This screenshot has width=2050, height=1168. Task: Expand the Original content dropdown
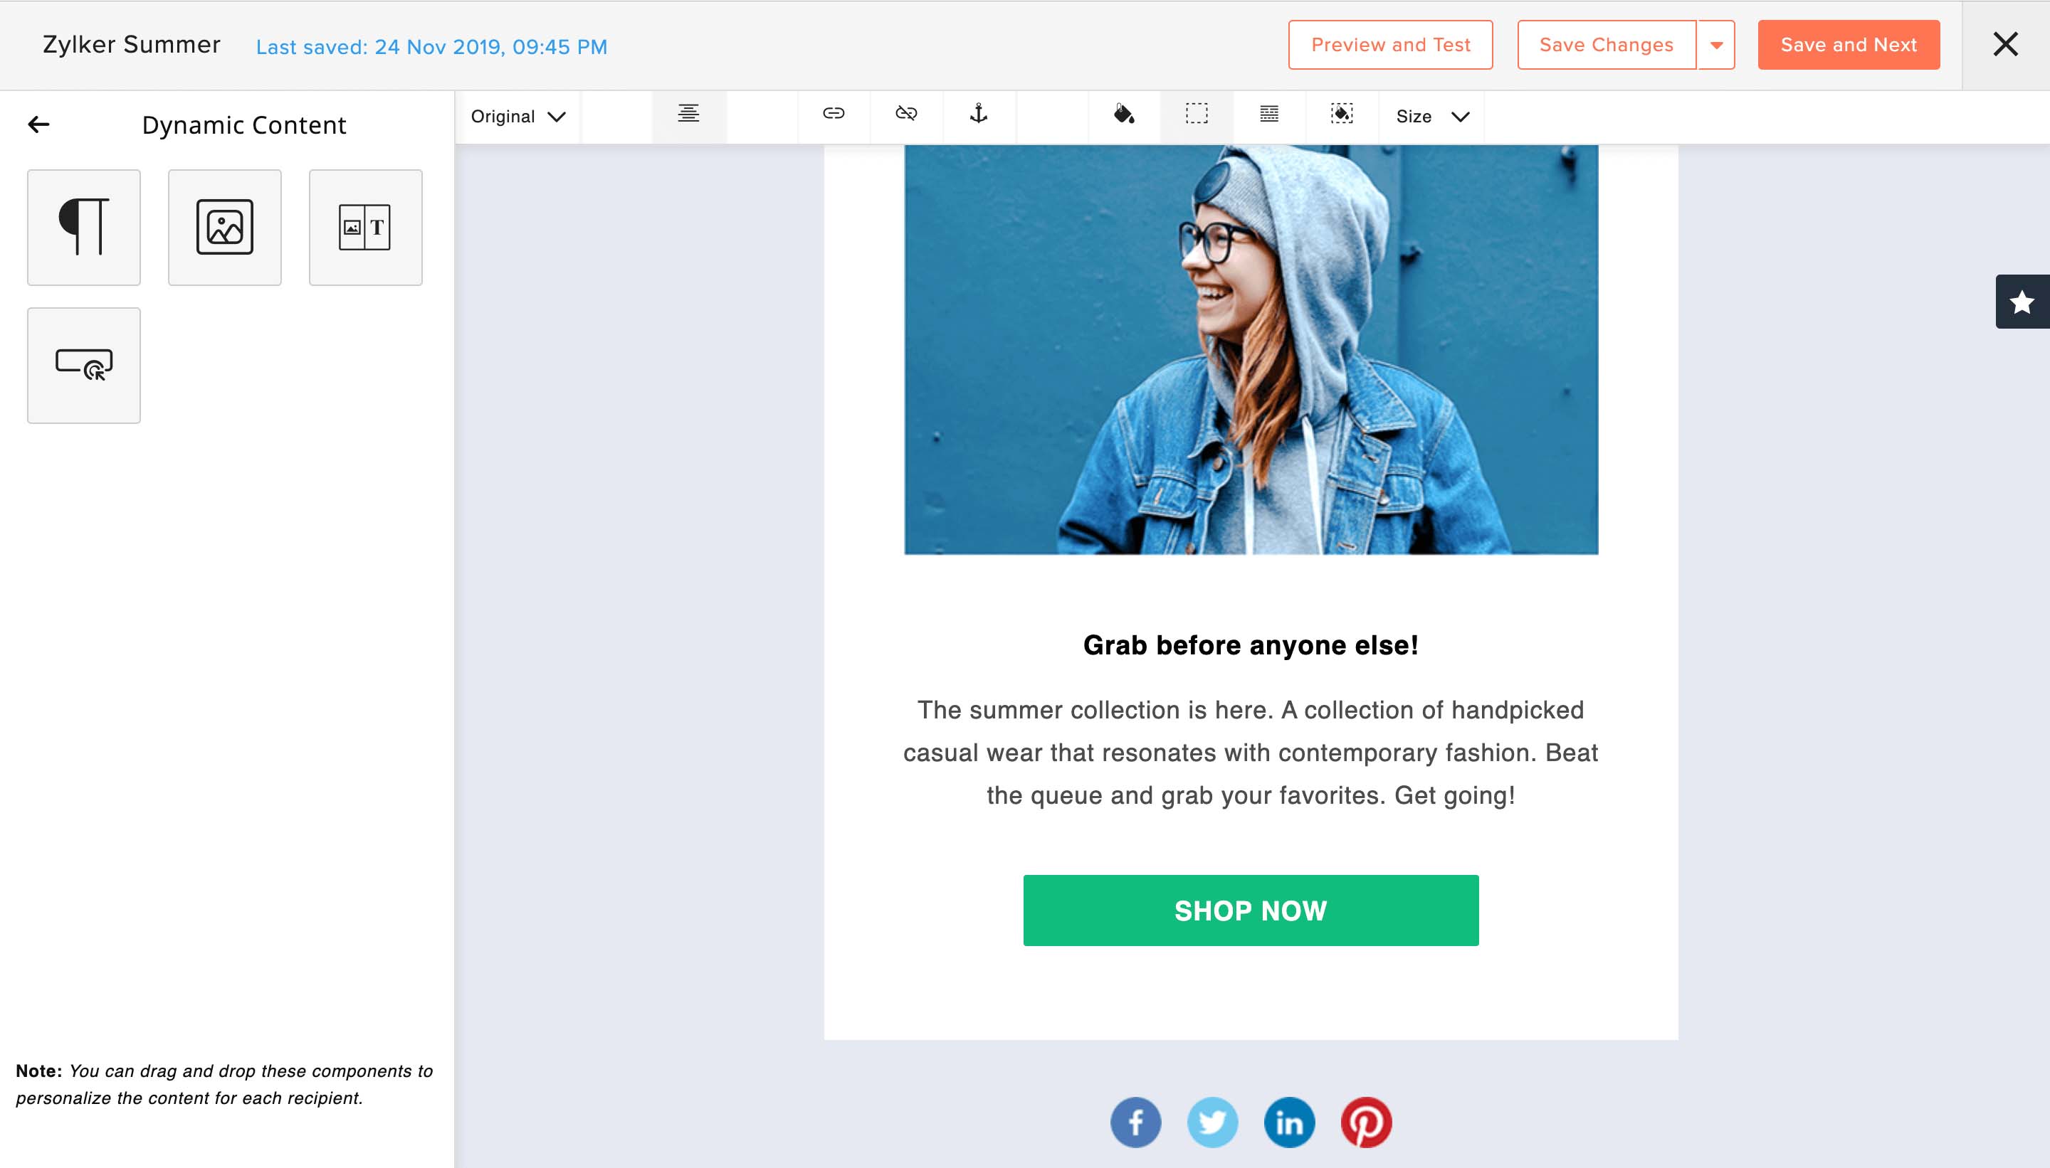(518, 115)
